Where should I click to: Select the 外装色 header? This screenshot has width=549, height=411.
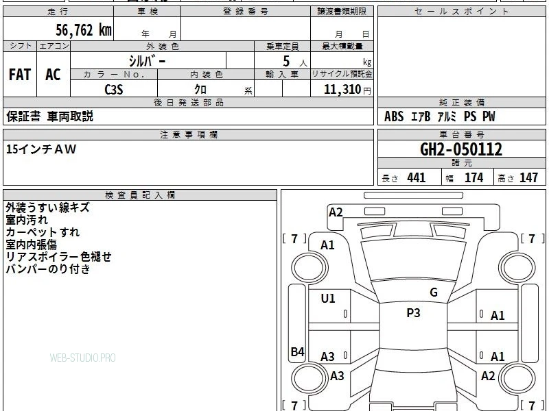coord(163,47)
